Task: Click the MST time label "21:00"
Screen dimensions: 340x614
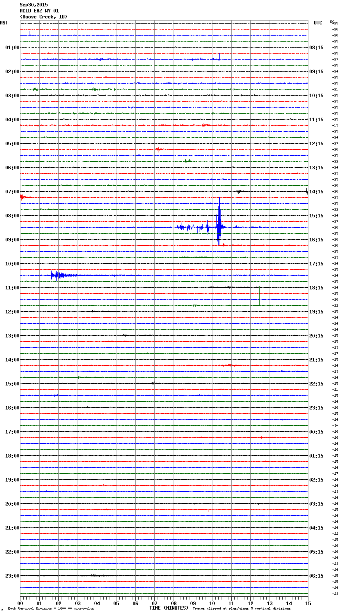Action: click(12, 528)
